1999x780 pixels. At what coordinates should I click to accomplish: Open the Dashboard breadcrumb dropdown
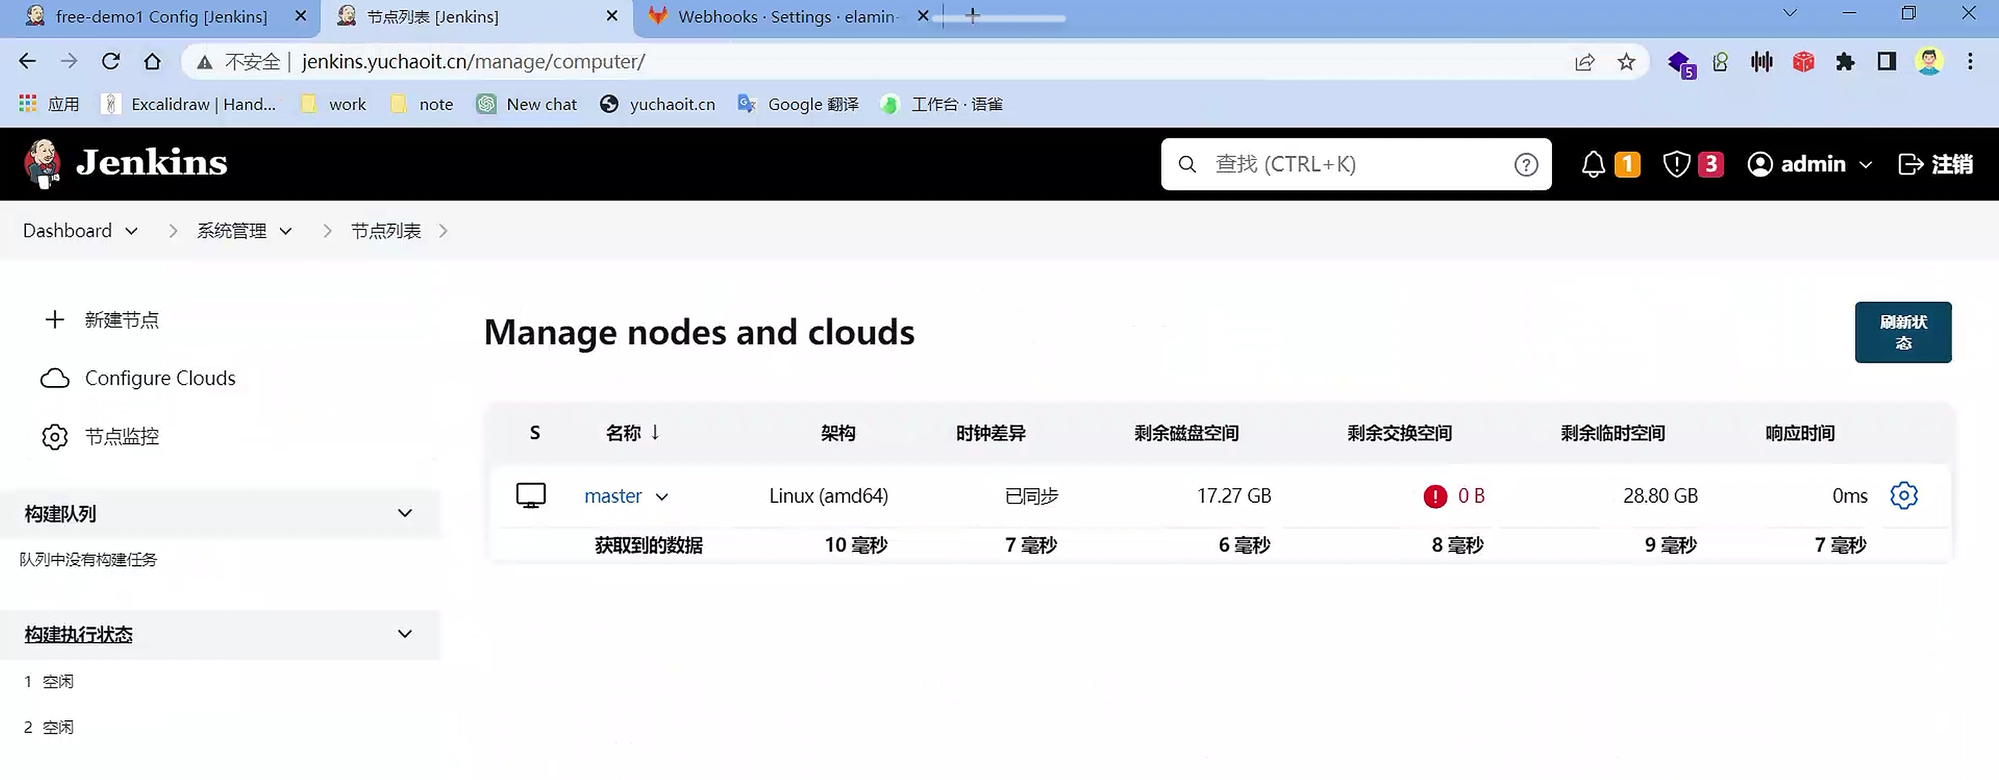pyautogui.click(x=132, y=231)
